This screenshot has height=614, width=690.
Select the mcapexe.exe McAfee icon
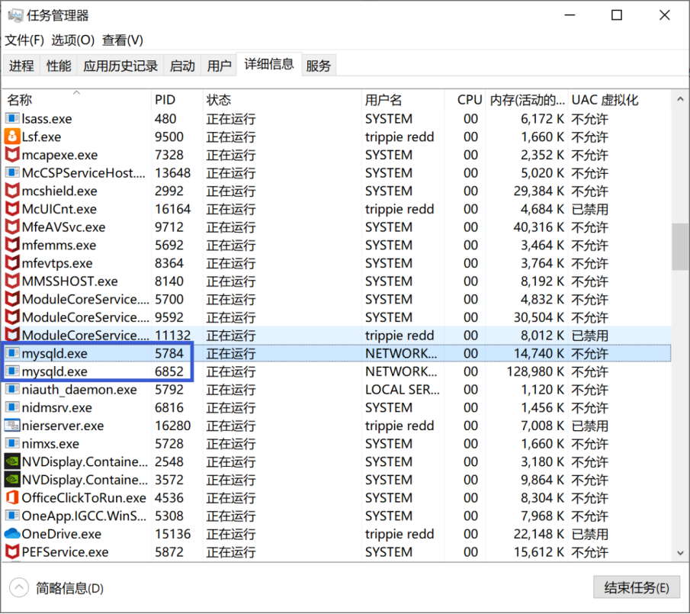12,155
